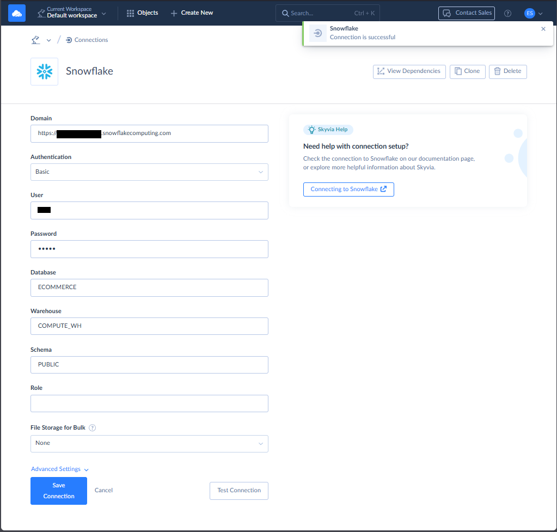Click the Snowflake connector logo
557x532 pixels.
point(45,71)
